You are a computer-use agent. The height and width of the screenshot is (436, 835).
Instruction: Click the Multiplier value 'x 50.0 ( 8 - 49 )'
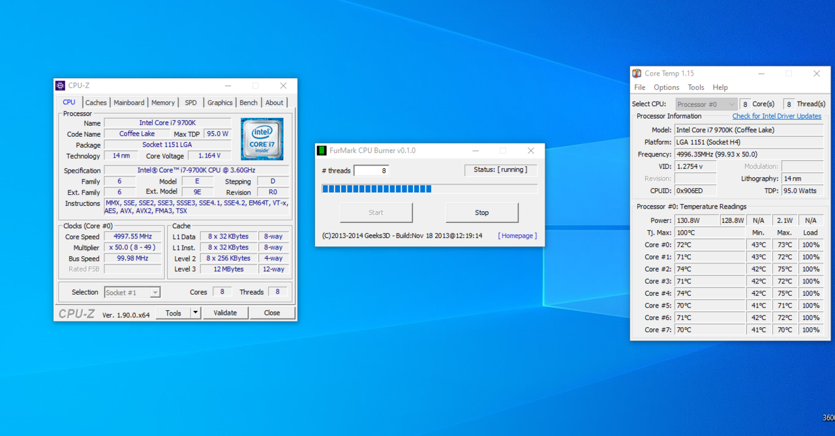click(x=132, y=248)
